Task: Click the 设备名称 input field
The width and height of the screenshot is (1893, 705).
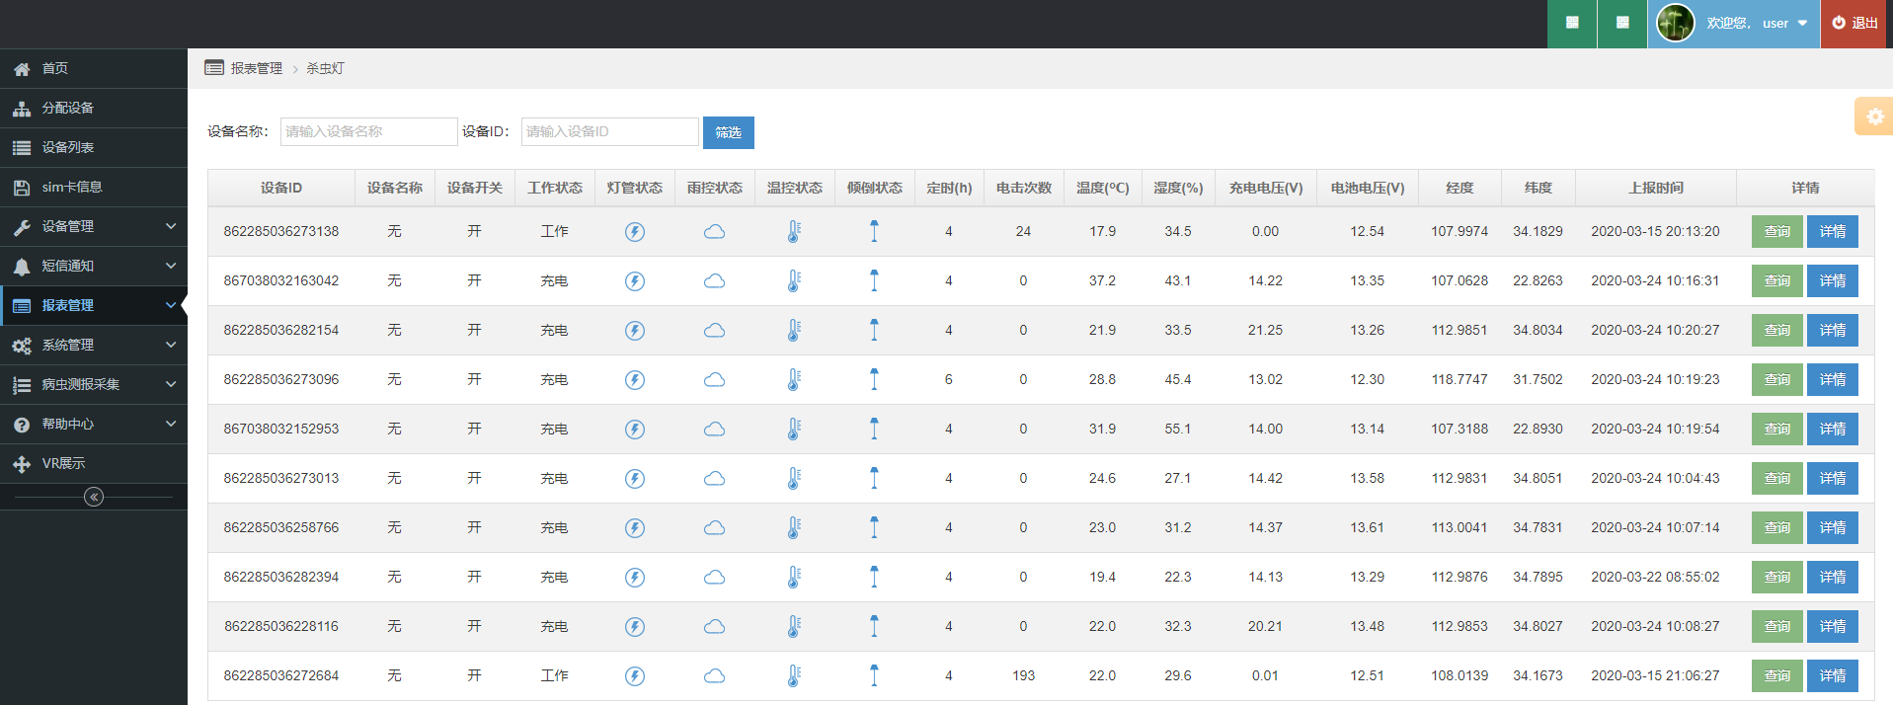Action: [368, 131]
